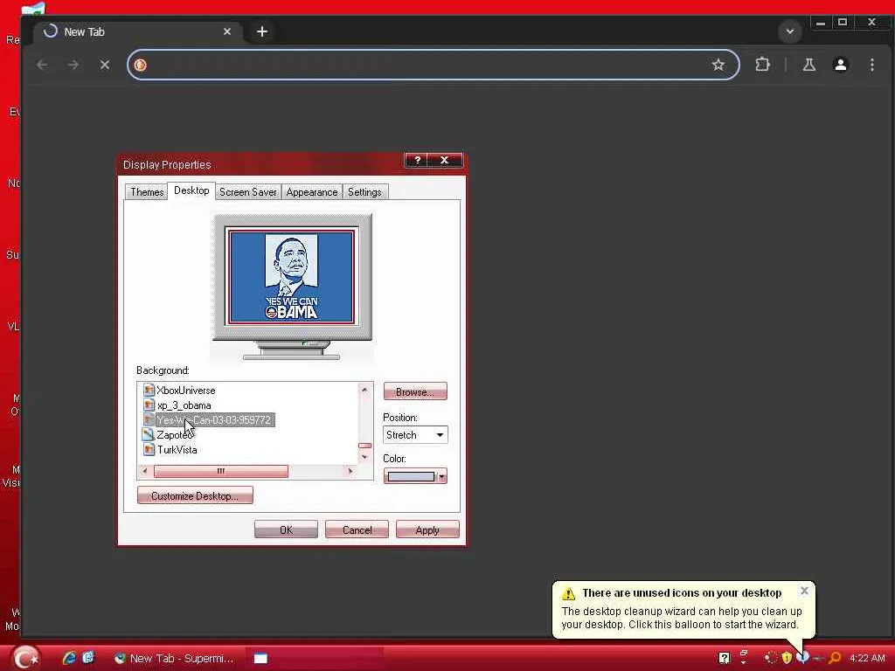Click the TurkVista image file icon

click(x=149, y=449)
